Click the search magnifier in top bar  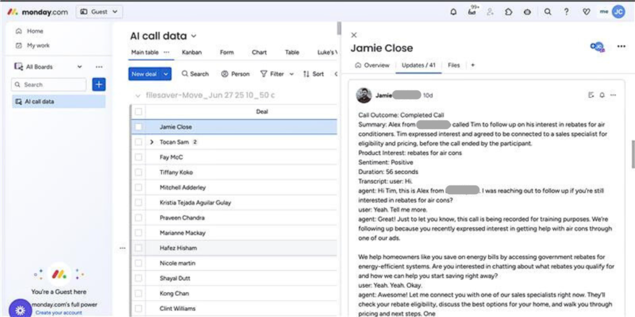point(548,12)
